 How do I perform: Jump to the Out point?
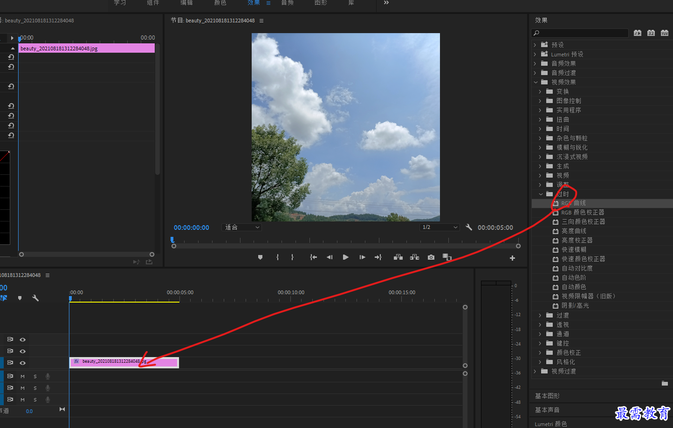pyautogui.click(x=378, y=257)
